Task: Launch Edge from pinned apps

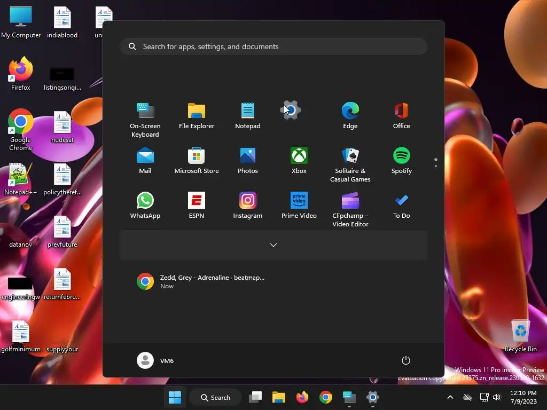Action: [x=350, y=116]
